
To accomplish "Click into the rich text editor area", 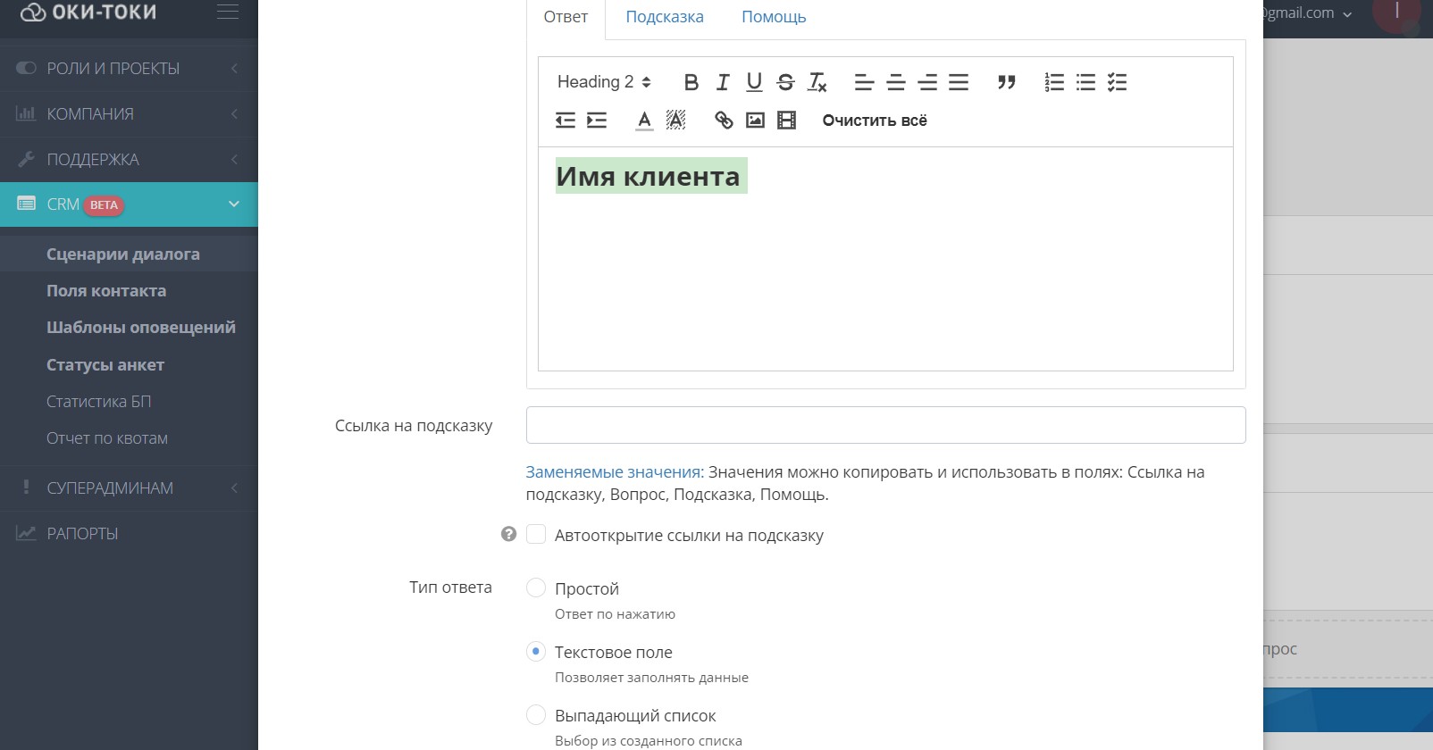I will [885, 259].
